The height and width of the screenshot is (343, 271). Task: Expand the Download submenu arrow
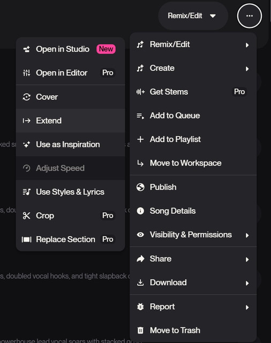(247, 284)
